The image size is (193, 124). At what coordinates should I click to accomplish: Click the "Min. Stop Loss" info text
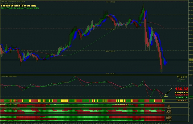18,4
